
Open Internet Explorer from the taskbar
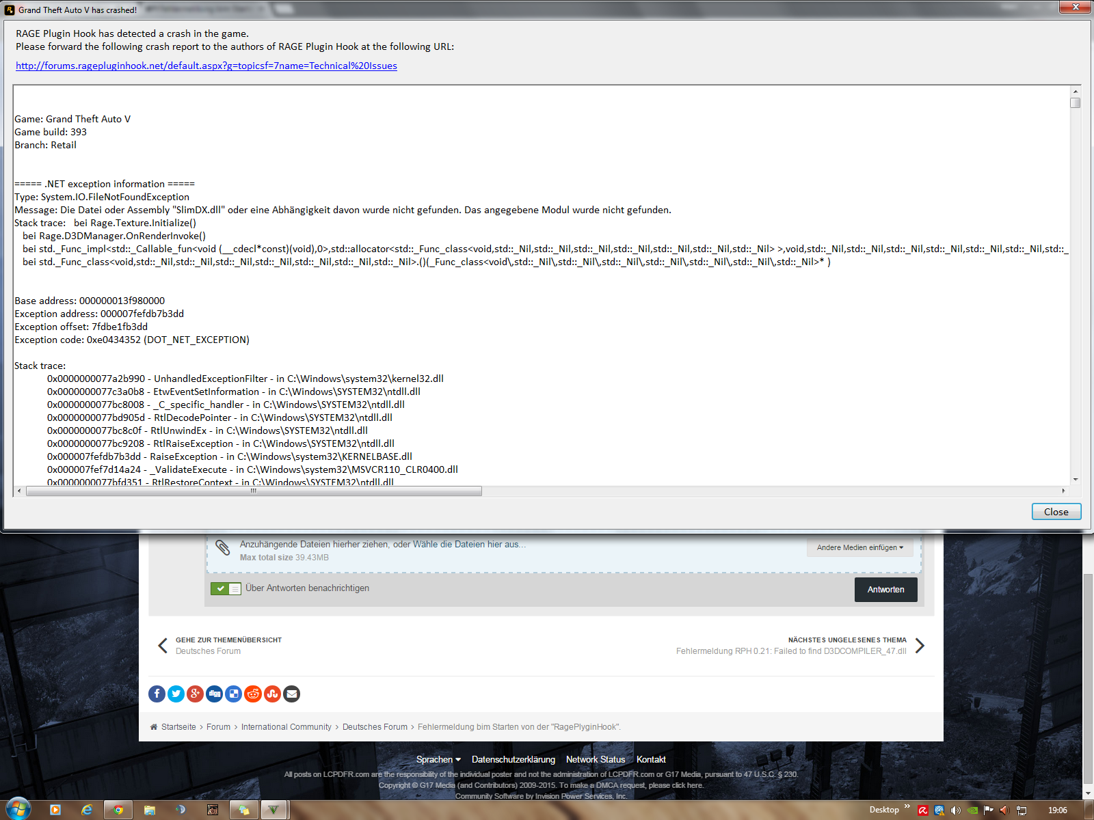tap(87, 810)
